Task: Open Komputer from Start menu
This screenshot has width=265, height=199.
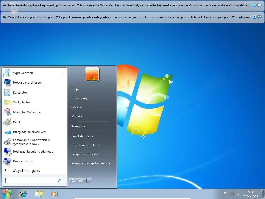Action: point(78,126)
